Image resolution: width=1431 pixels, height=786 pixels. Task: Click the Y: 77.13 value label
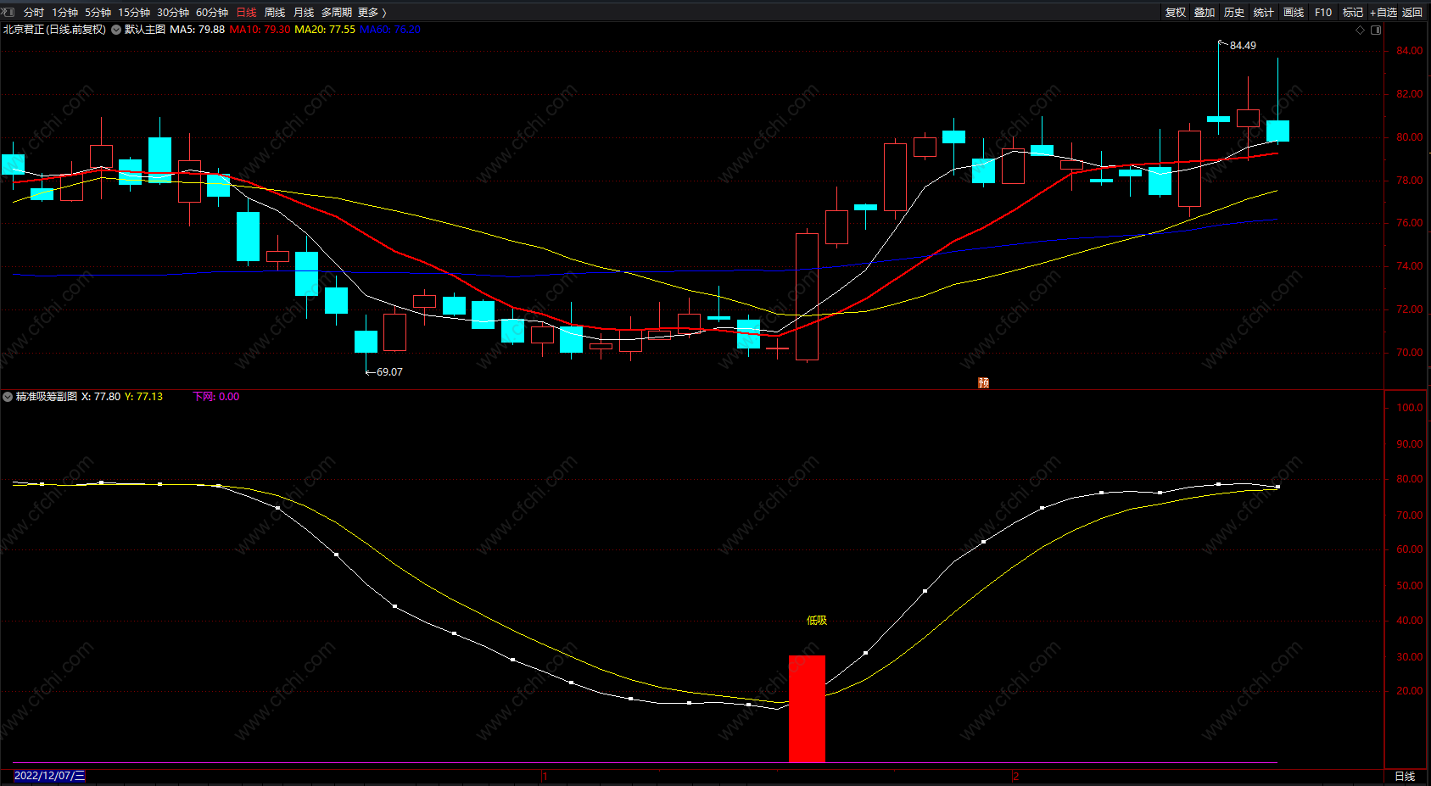[143, 397]
